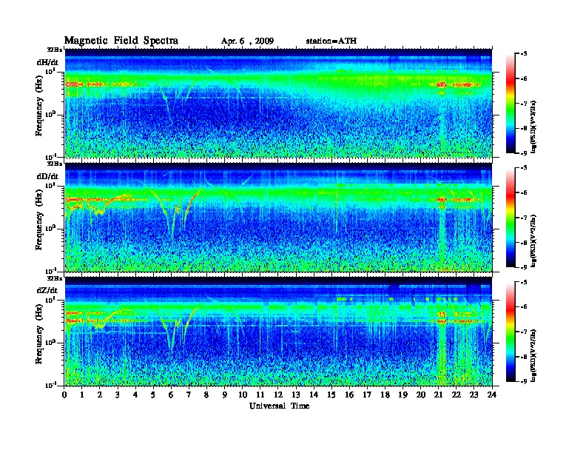Click the 10^0 frequency tick of dD/dt panel
The image size is (586, 453).
(x=50, y=228)
